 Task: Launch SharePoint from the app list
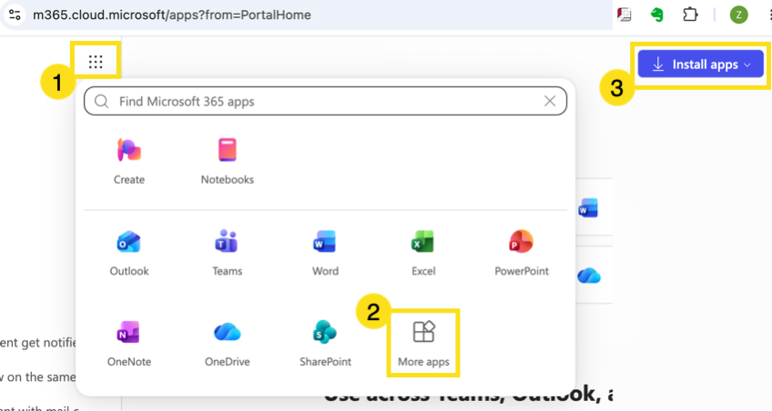point(325,344)
